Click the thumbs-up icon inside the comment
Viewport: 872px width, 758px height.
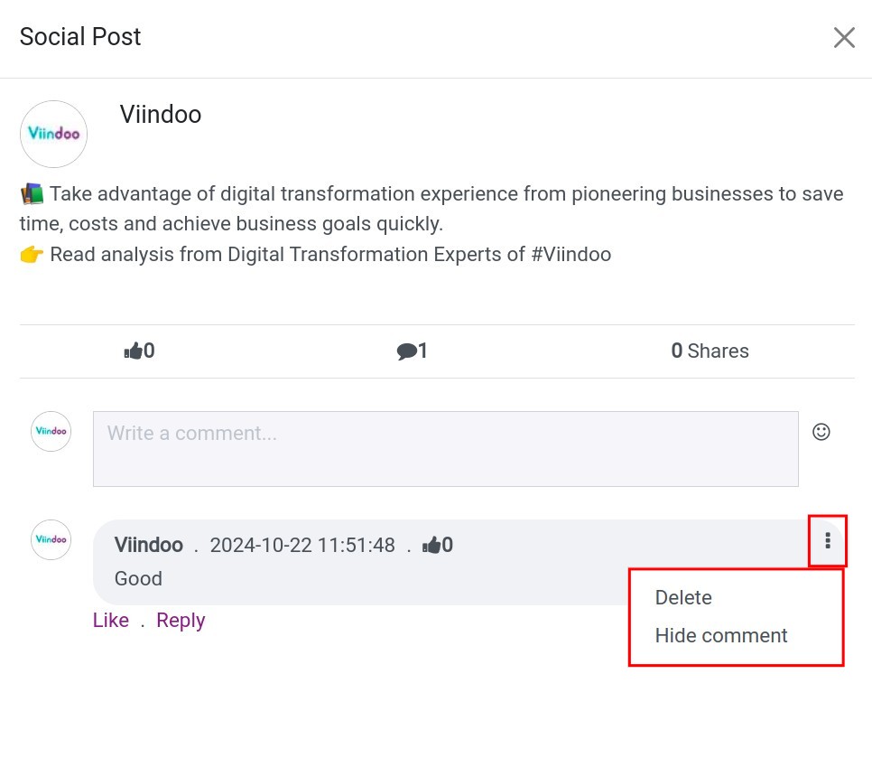(432, 545)
